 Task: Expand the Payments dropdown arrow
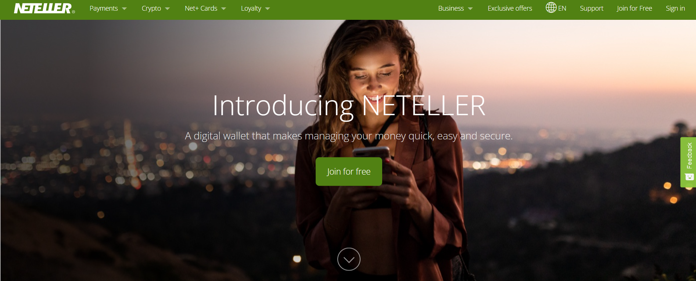[x=124, y=8]
